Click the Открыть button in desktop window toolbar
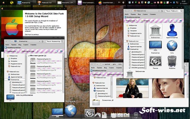This screenshot has width=190, height=119. [x=145, y=21]
